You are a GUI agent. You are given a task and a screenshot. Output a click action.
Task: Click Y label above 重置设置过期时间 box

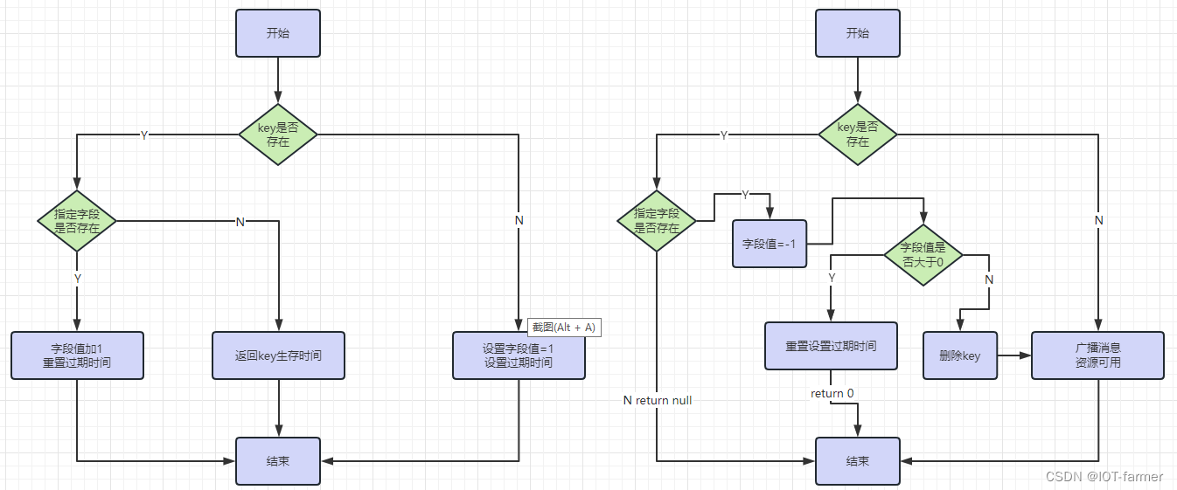(832, 278)
